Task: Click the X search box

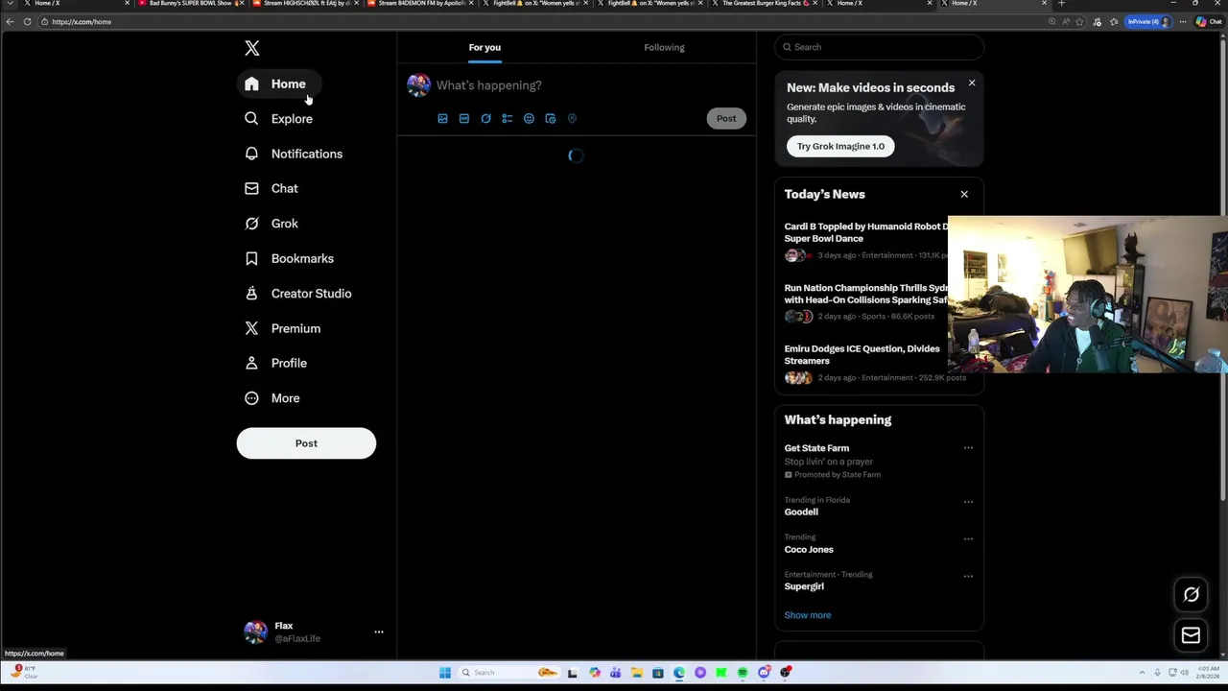Action: [x=879, y=47]
